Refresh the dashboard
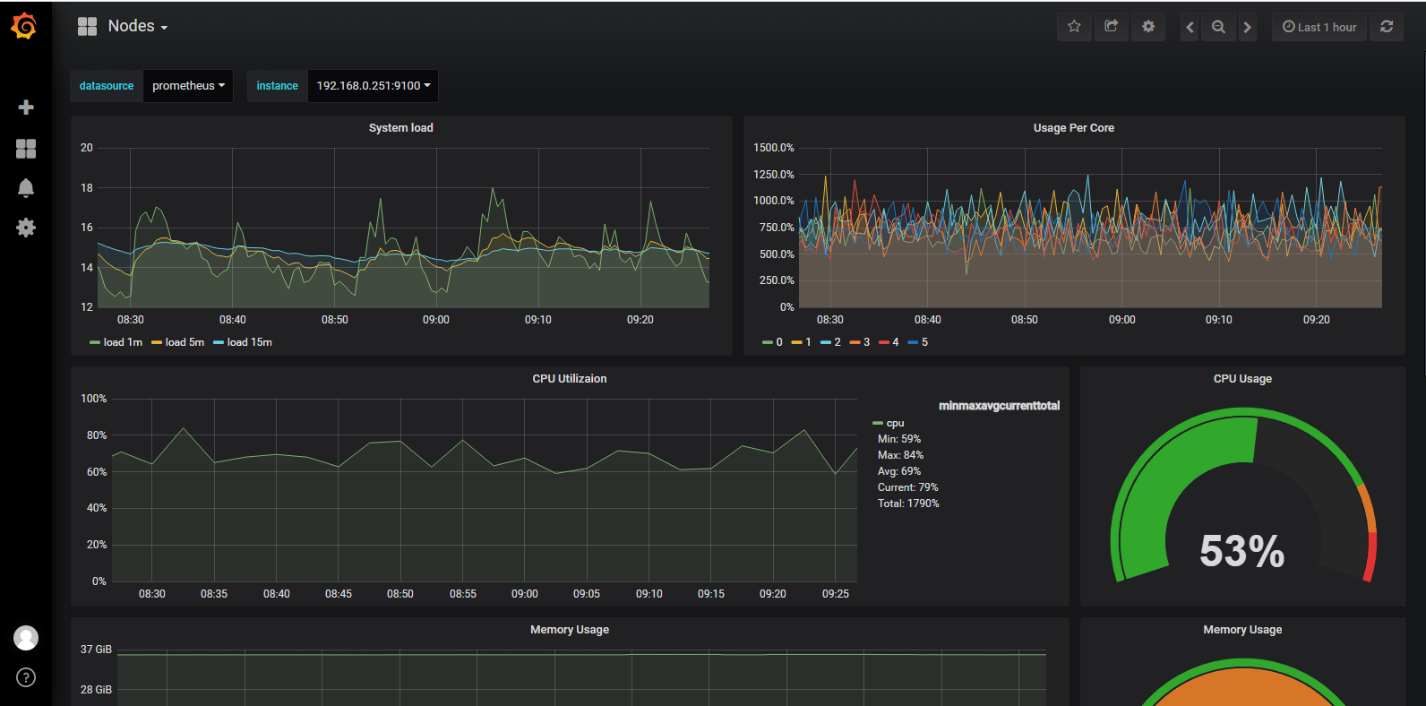1426x706 pixels. pos(1387,27)
